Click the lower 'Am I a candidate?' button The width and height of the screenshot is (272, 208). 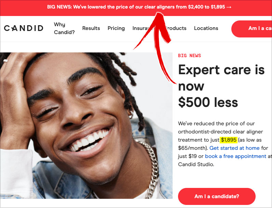217,196
